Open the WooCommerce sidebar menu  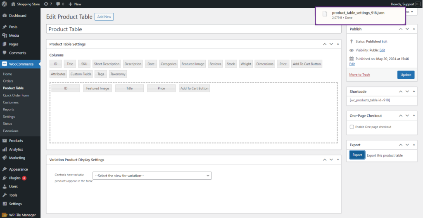(x=20, y=64)
